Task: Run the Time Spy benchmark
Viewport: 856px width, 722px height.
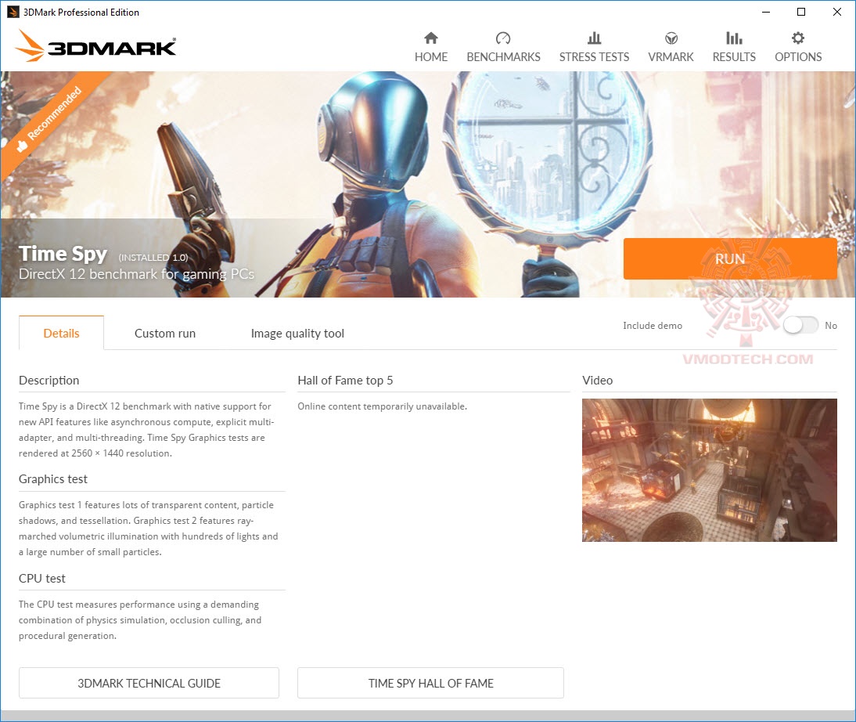Action: coord(730,258)
